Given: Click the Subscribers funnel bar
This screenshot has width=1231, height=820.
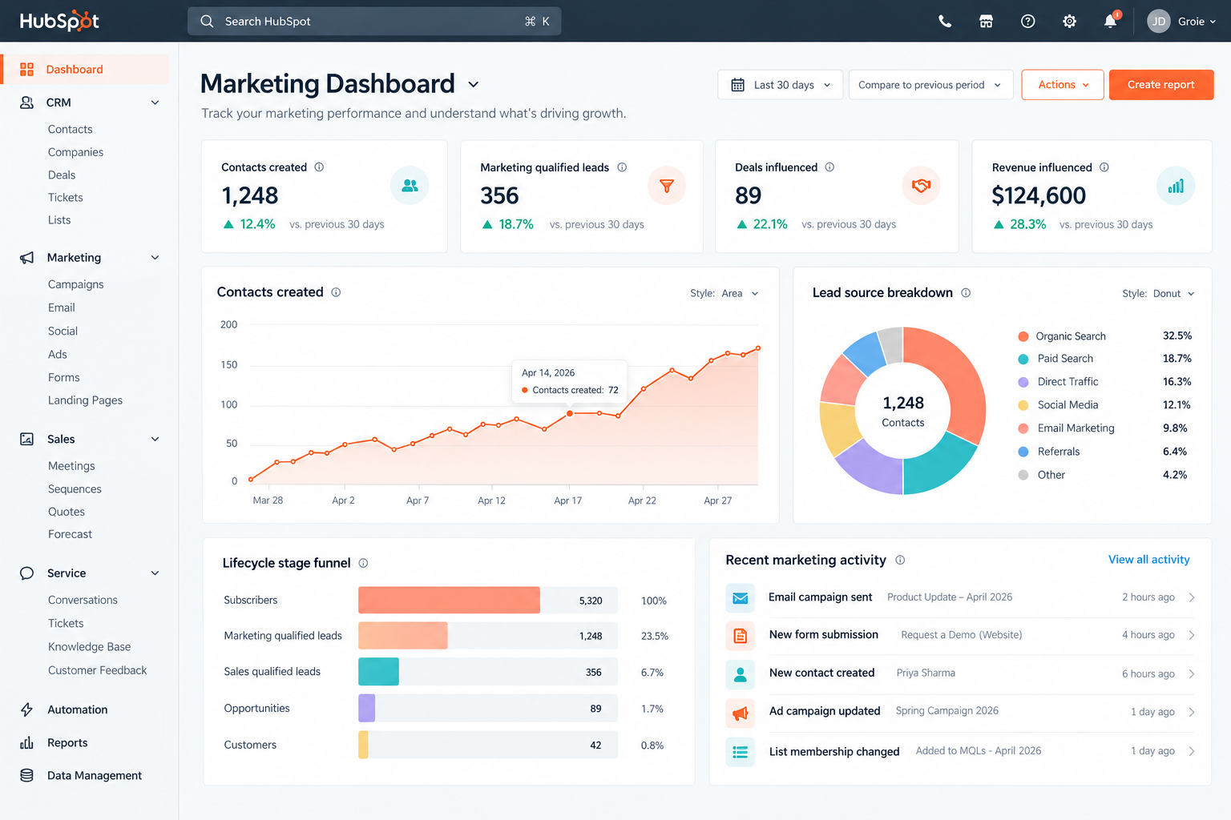Looking at the screenshot, I should pos(449,600).
